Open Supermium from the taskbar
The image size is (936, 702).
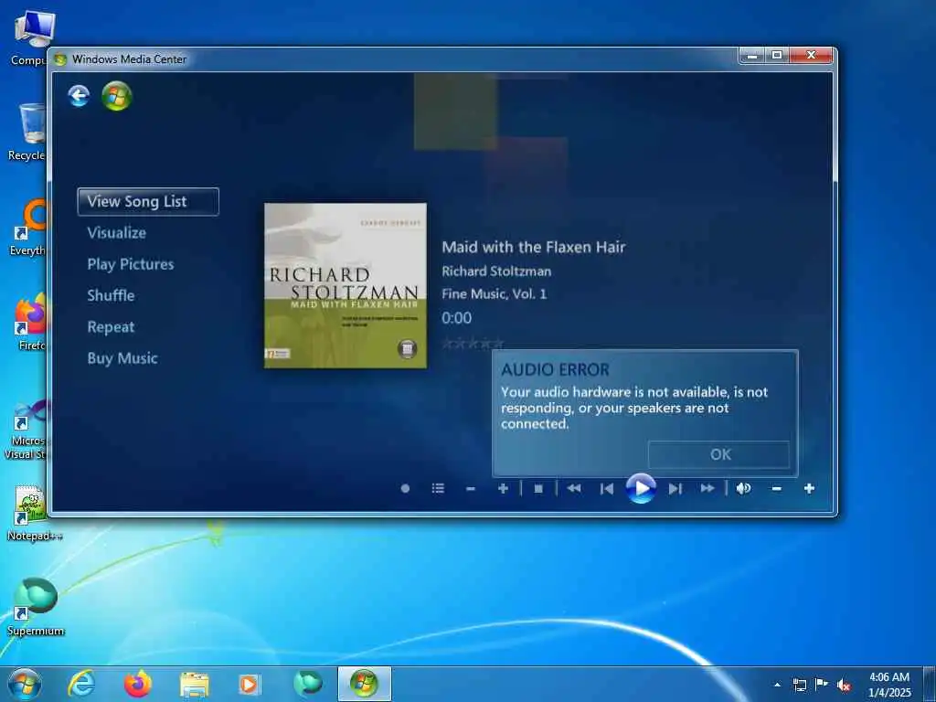[x=308, y=684]
